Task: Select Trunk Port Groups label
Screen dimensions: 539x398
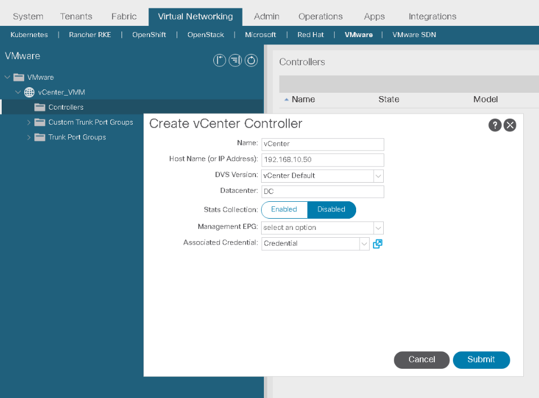Action: point(77,137)
